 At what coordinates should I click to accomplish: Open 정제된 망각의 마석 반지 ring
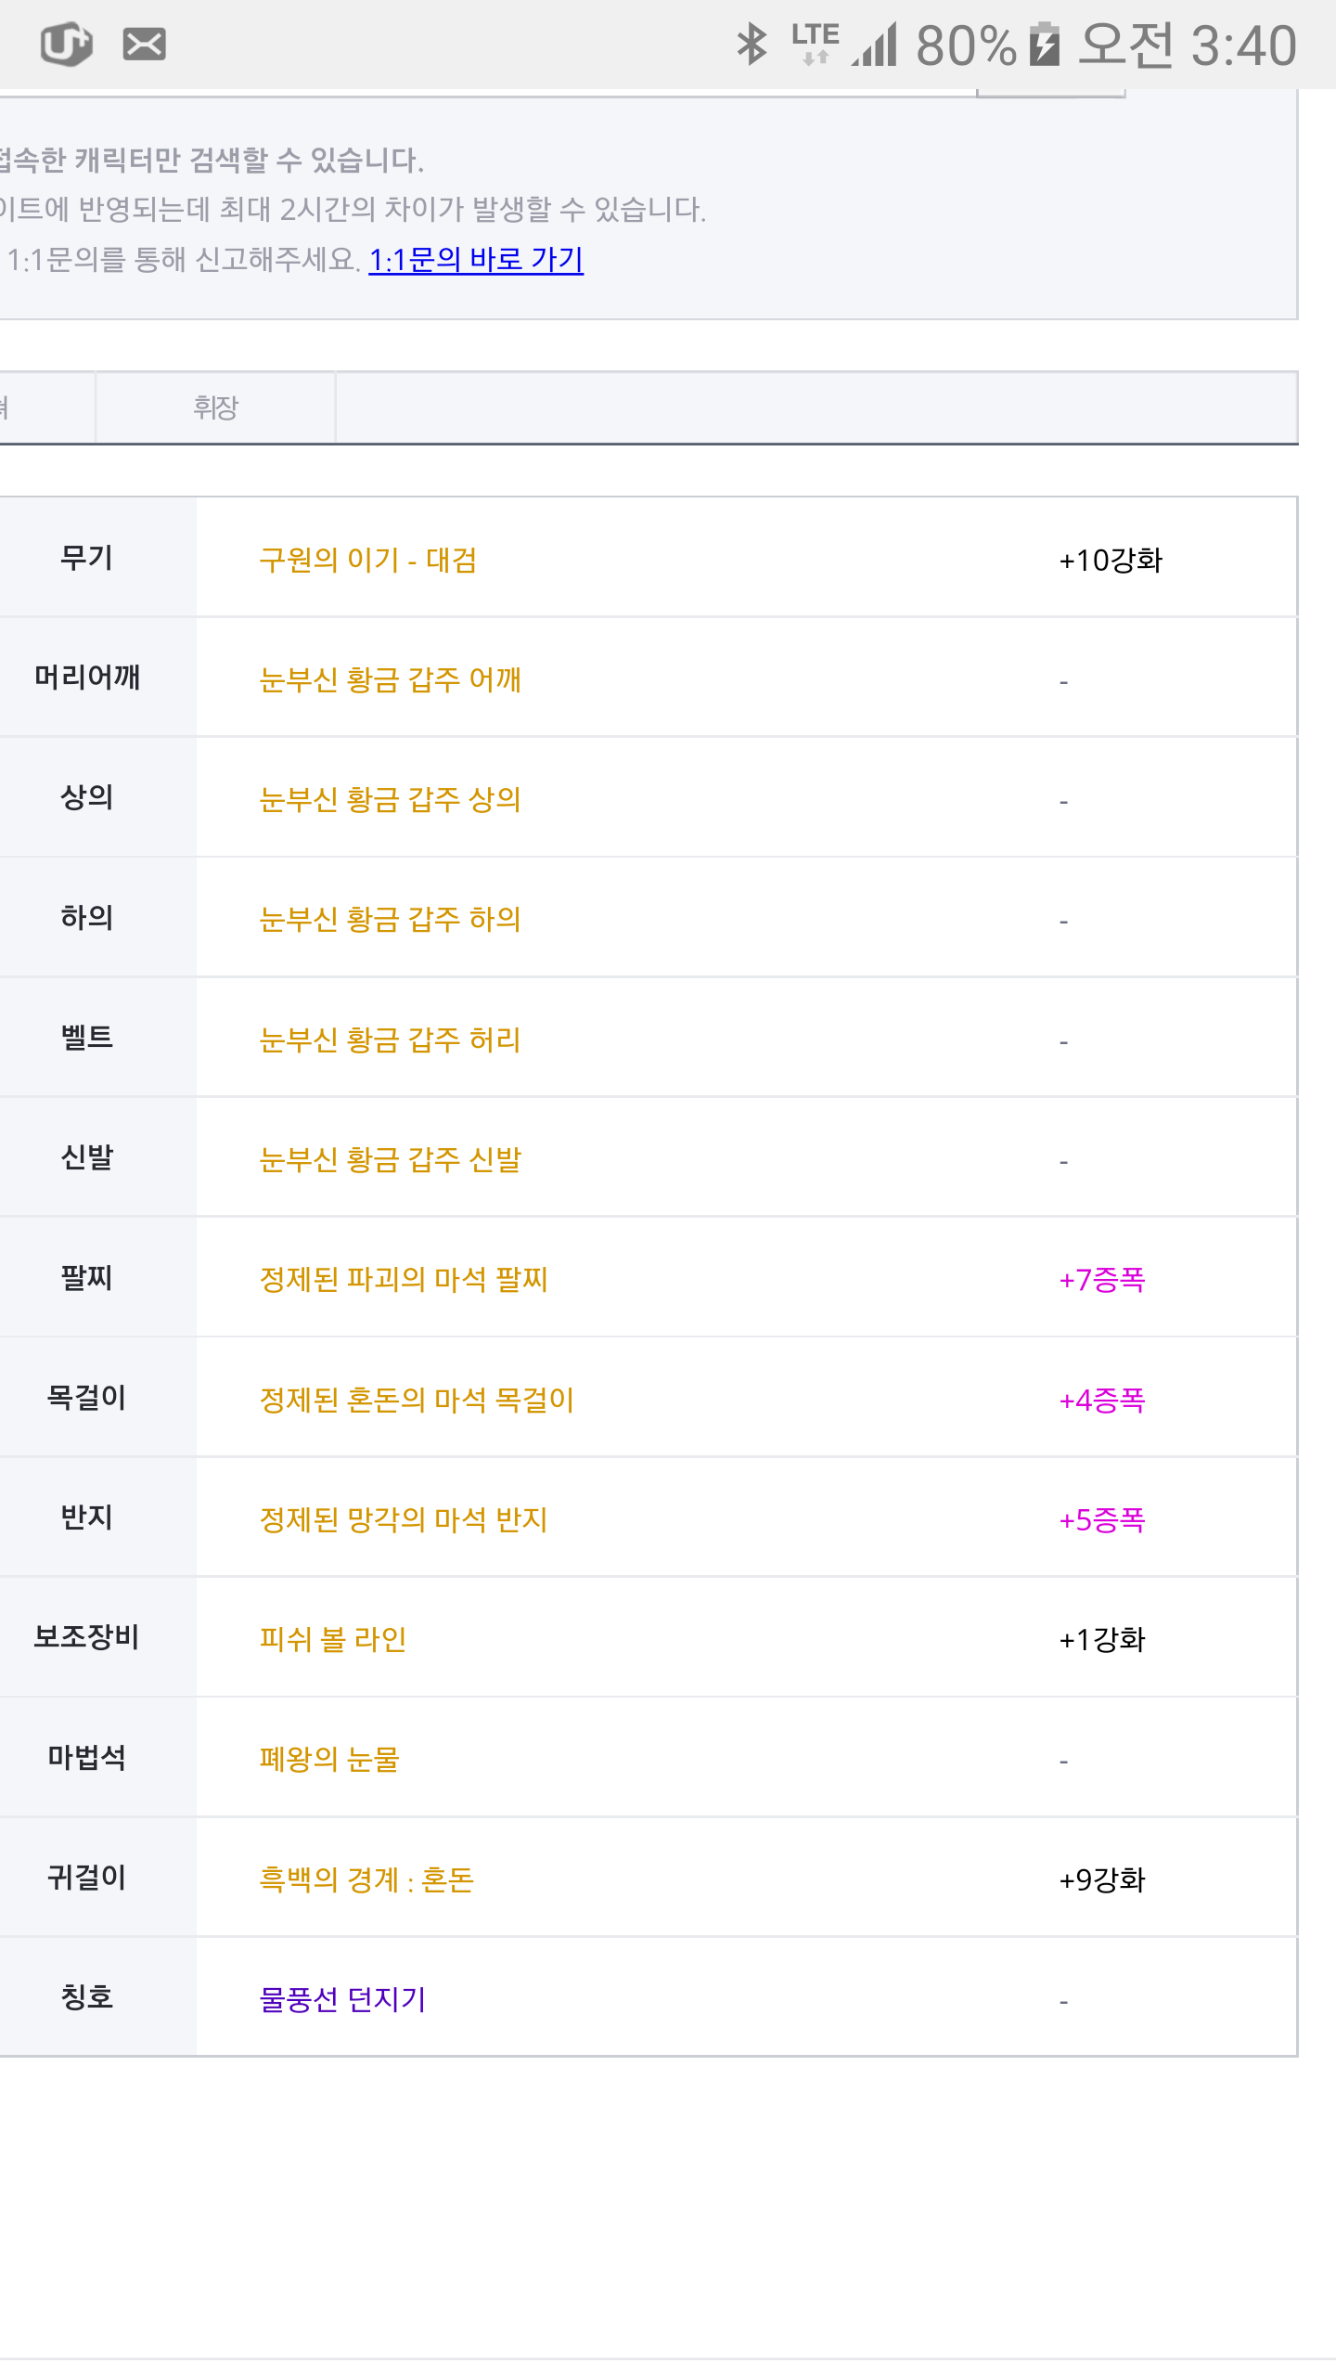tap(404, 1519)
